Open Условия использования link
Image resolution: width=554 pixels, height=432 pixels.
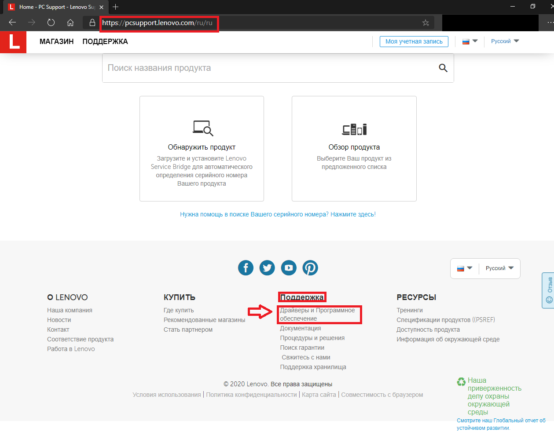(x=167, y=395)
